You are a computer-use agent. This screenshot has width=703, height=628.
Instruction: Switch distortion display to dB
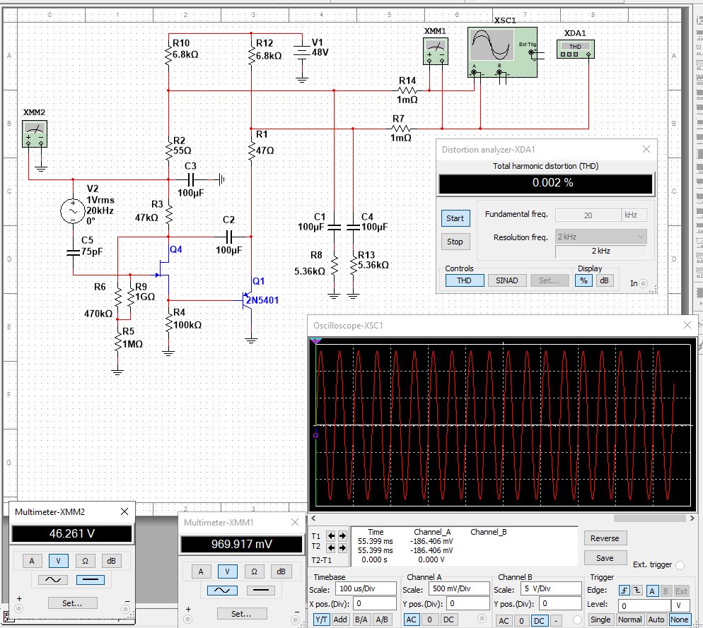(604, 280)
